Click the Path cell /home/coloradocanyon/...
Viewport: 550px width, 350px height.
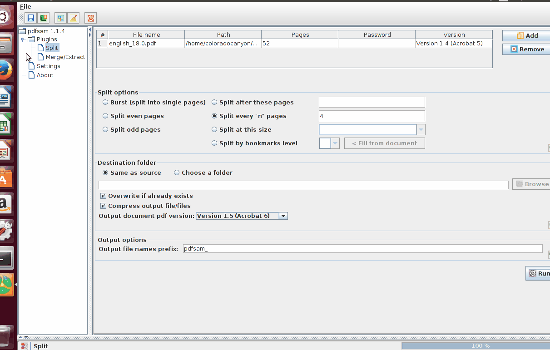pyautogui.click(x=223, y=44)
